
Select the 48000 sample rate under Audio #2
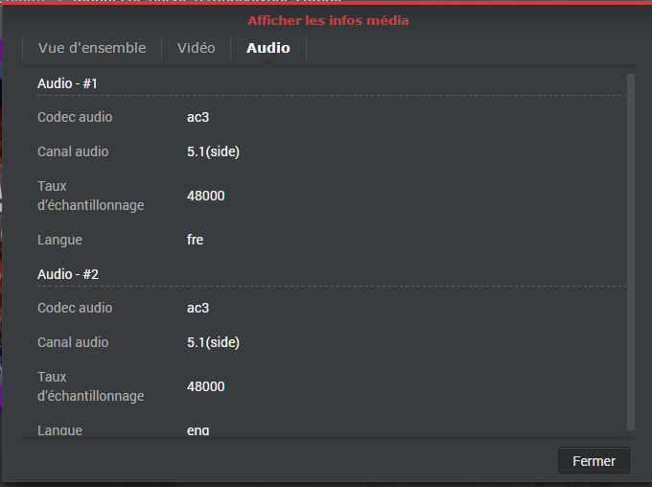[x=205, y=386]
